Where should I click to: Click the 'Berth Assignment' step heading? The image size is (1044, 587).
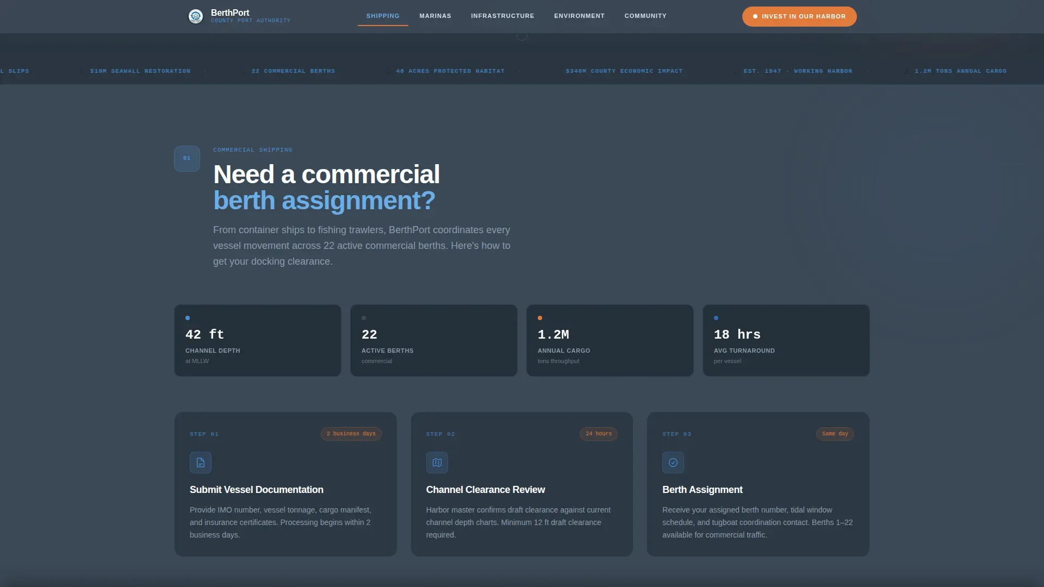tap(703, 490)
